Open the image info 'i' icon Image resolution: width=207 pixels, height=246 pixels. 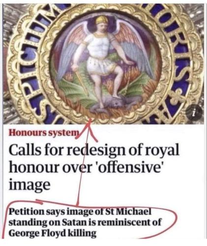click(194, 113)
